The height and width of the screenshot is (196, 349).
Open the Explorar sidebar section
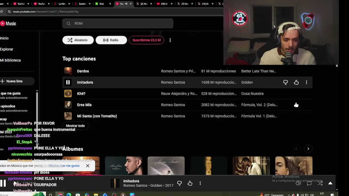tap(7, 49)
